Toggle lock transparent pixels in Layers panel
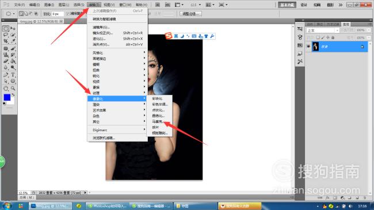The width and height of the screenshot is (374, 210). click(x=318, y=38)
